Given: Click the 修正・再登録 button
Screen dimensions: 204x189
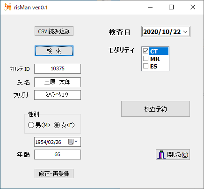Looking at the screenshot, I should pyautogui.click(x=54, y=174).
